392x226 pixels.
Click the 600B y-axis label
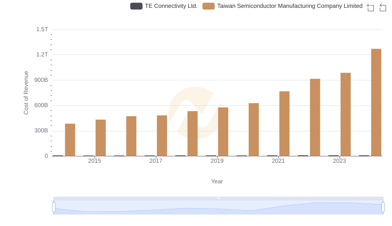tap(41, 105)
